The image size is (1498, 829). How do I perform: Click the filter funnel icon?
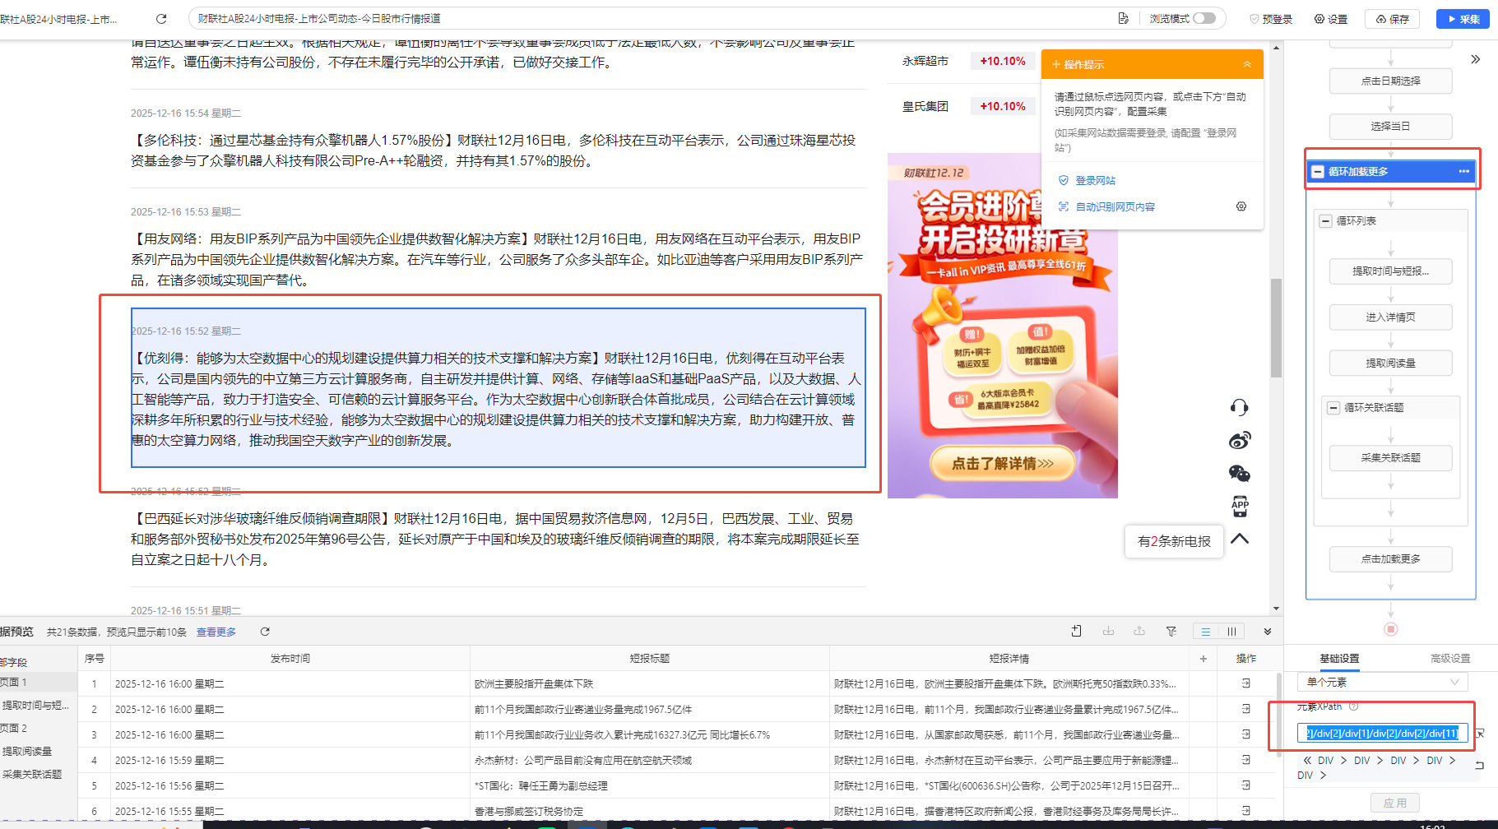tap(1171, 632)
